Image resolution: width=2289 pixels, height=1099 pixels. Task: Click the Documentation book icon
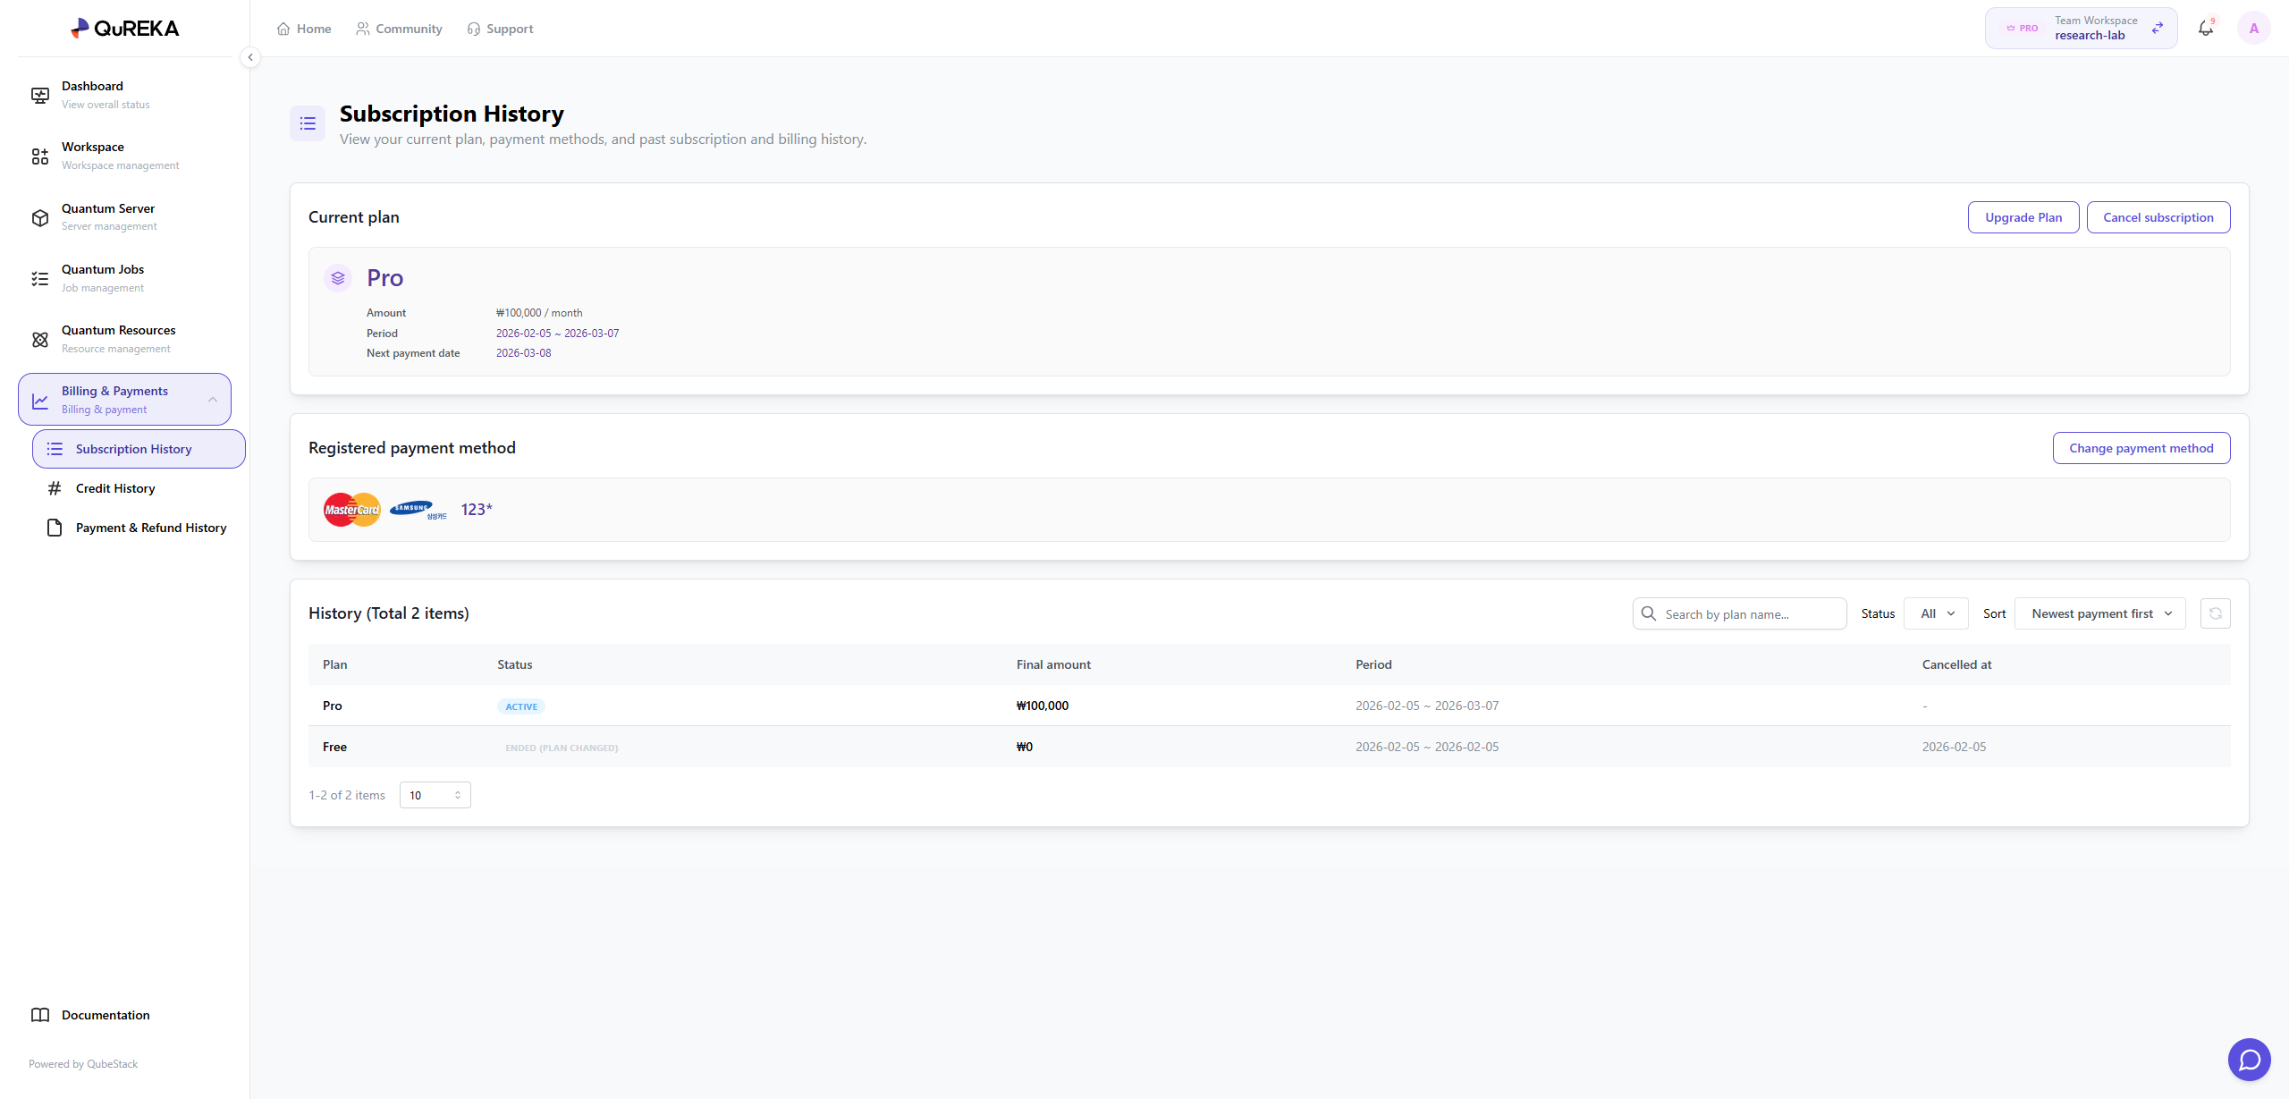pyautogui.click(x=40, y=1015)
